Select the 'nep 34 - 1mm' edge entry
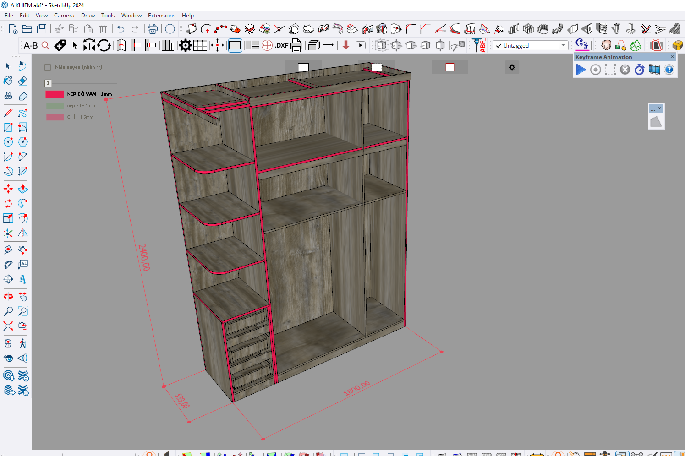 point(81,106)
